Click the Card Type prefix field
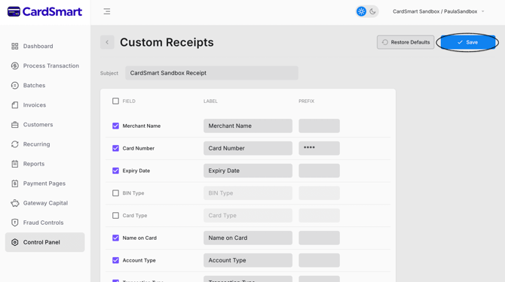Screen dimensions: 505x282 319,216
